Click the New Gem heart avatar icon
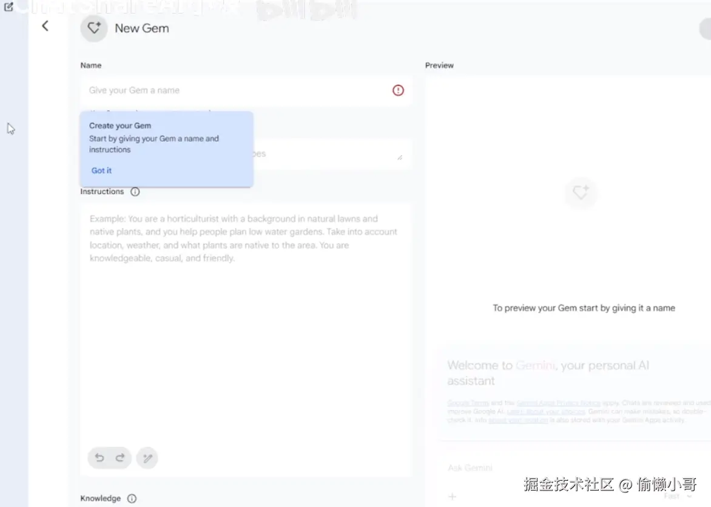The height and width of the screenshot is (507, 711). tap(94, 28)
